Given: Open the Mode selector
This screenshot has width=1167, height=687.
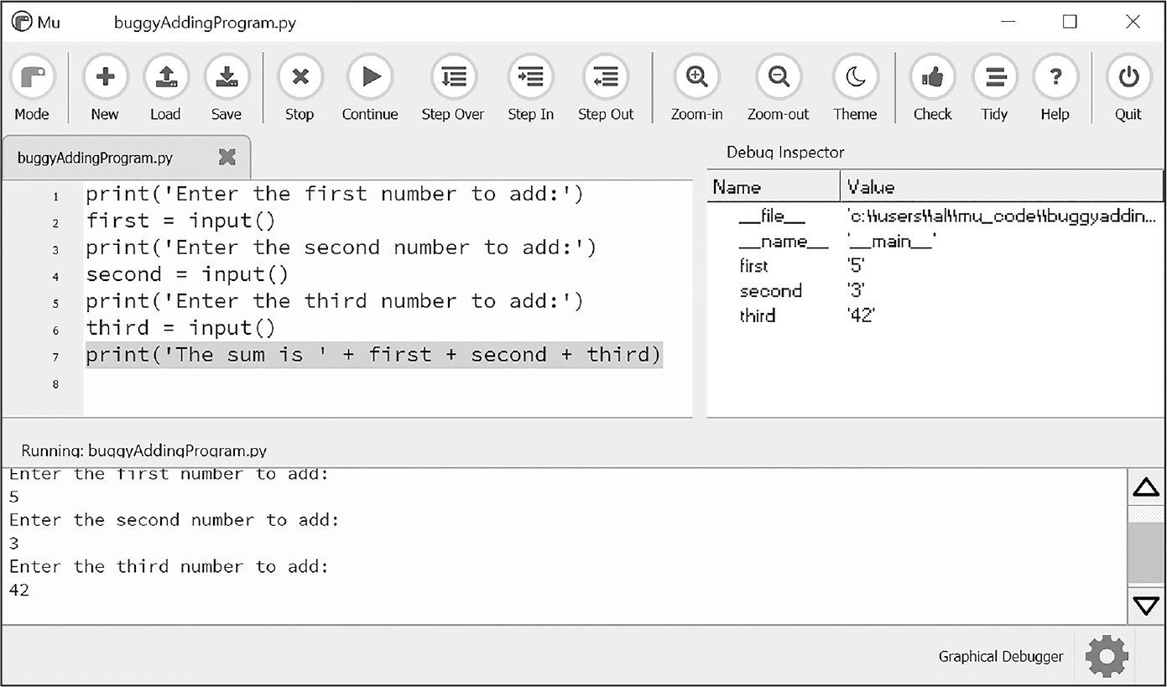Looking at the screenshot, I should (32, 89).
